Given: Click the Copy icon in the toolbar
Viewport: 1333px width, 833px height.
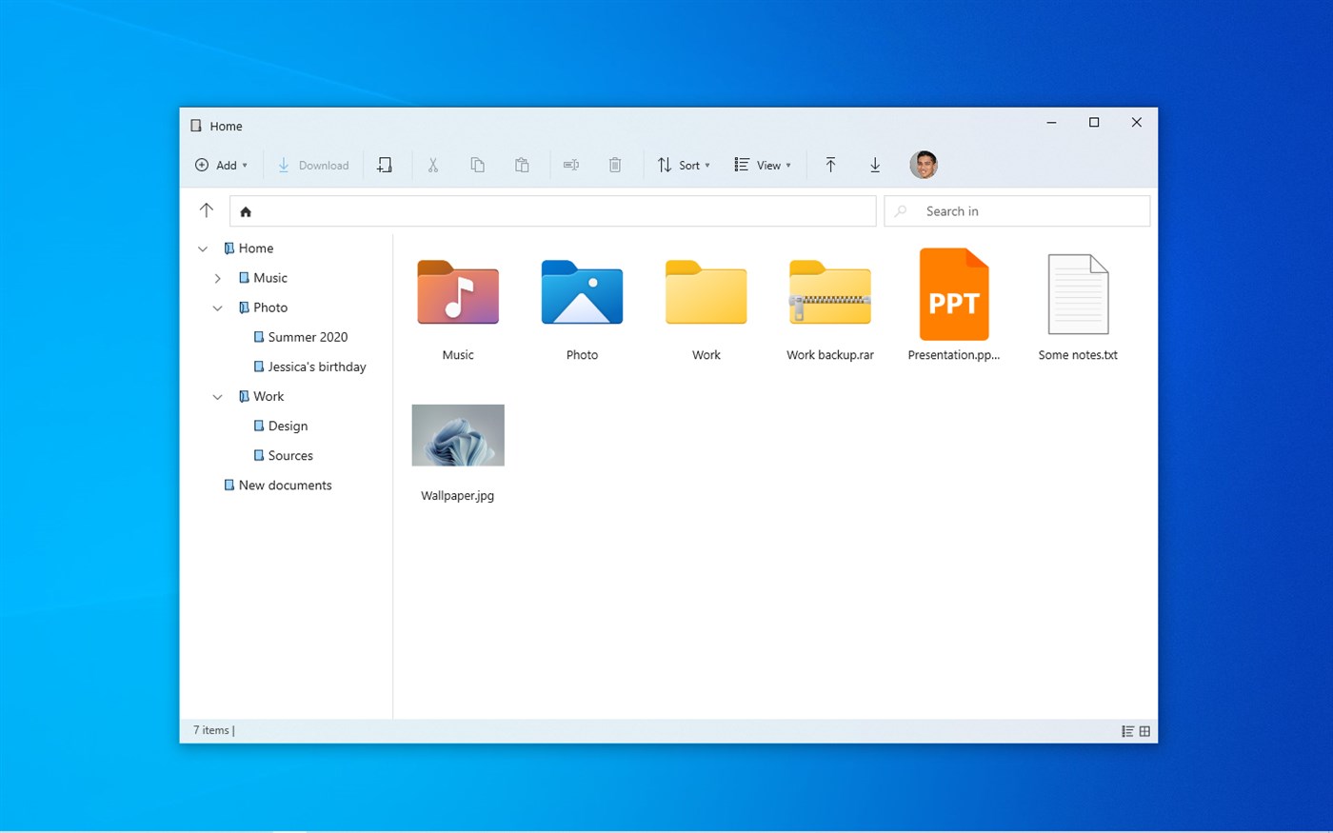Looking at the screenshot, I should tap(478, 165).
